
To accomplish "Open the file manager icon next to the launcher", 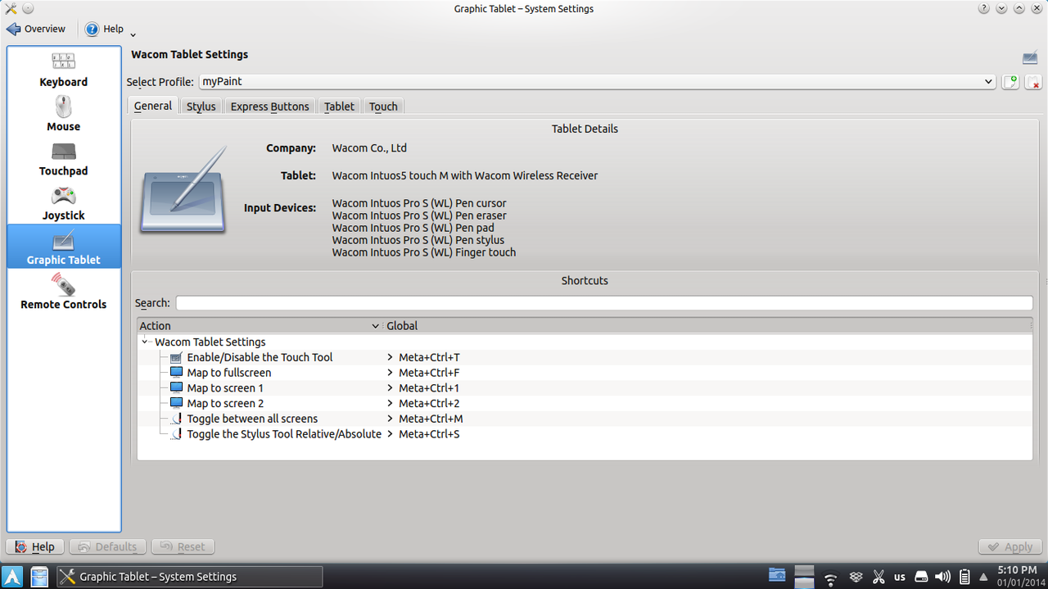I will tap(39, 577).
